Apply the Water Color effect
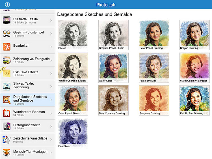 pos(113,67)
